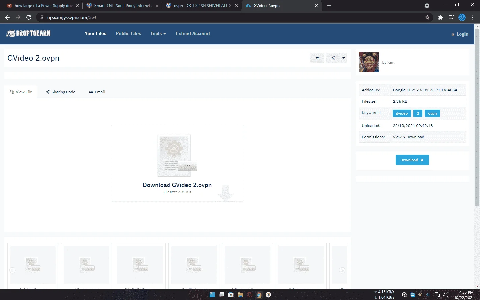Open File Explorer from the taskbar
The width and height of the screenshot is (480, 300).
[240, 295]
